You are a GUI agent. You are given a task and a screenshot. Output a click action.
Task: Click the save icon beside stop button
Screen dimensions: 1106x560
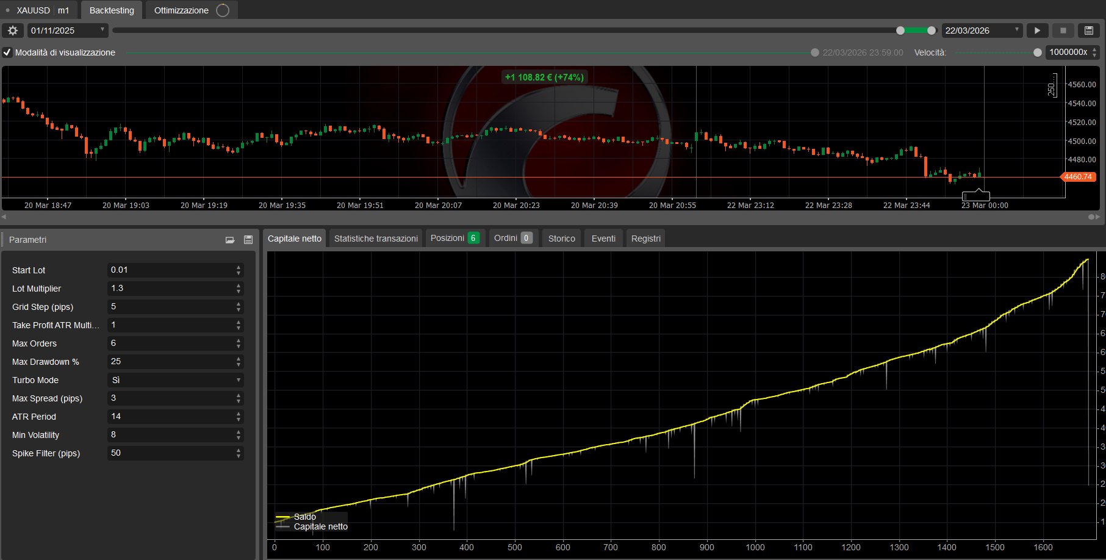(1089, 31)
